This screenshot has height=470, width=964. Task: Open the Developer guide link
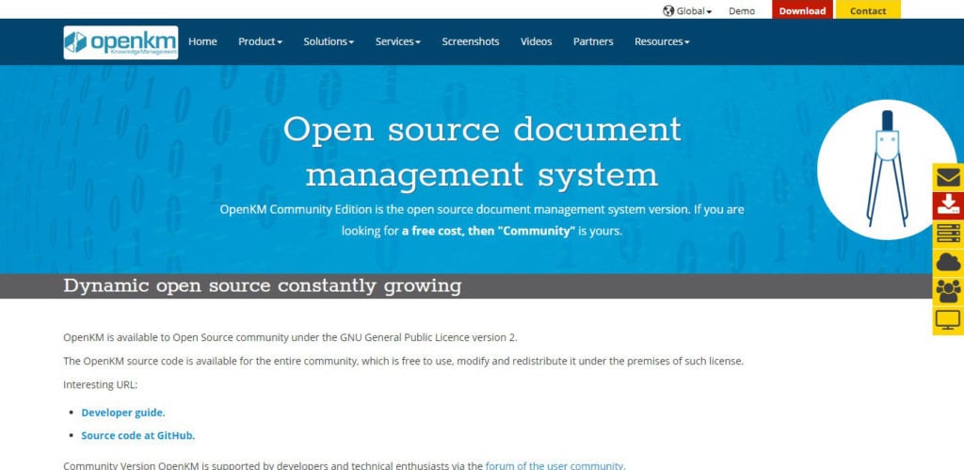(123, 413)
